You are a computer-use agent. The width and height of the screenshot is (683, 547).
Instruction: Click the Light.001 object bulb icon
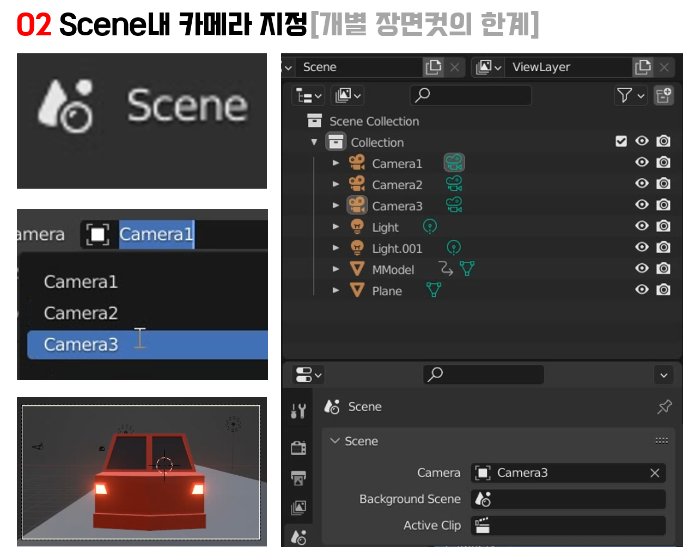point(357,247)
